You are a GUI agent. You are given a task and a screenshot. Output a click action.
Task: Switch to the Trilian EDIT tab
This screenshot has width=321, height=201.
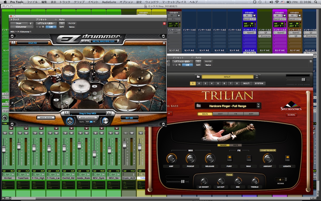(x=220, y=114)
